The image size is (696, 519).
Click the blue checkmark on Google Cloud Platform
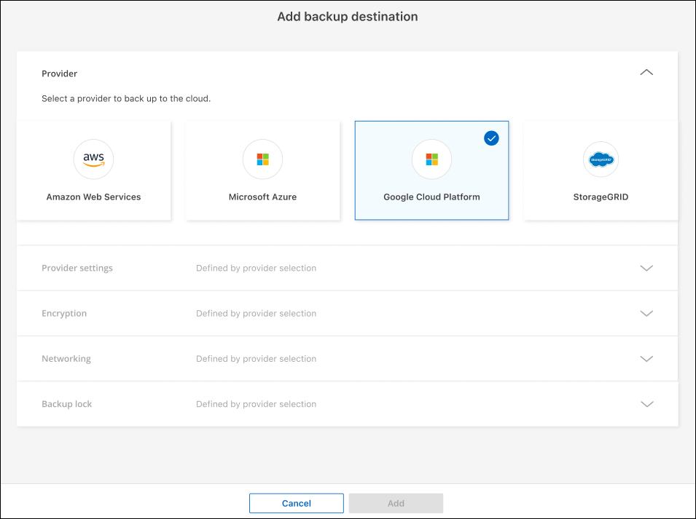[x=491, y=138]
